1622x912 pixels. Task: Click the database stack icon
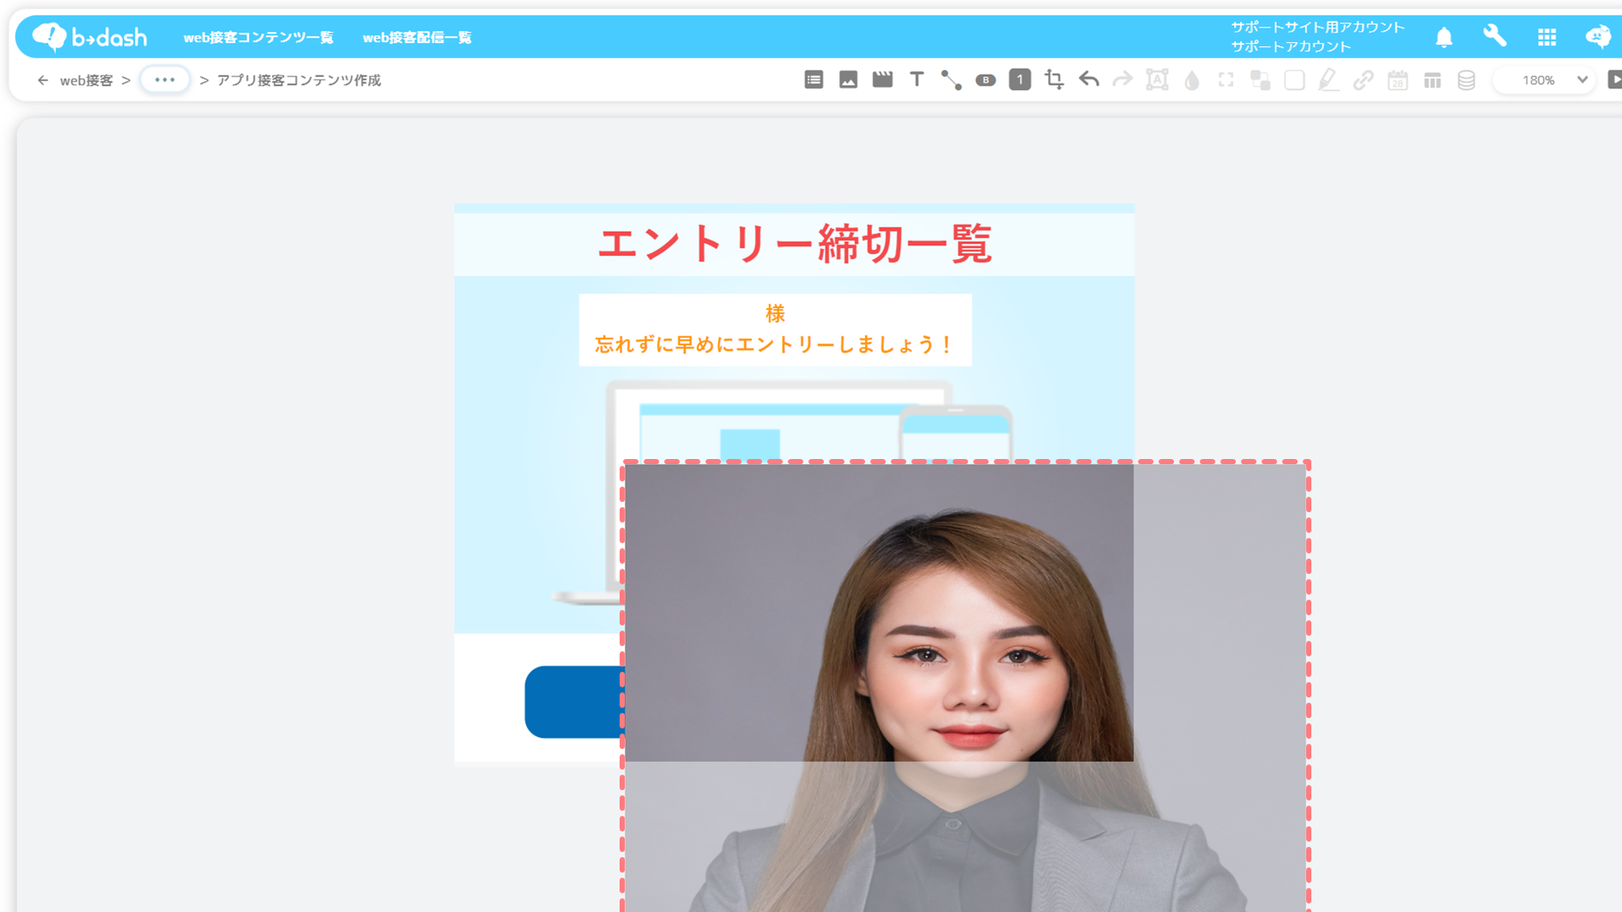(1466, 80)
